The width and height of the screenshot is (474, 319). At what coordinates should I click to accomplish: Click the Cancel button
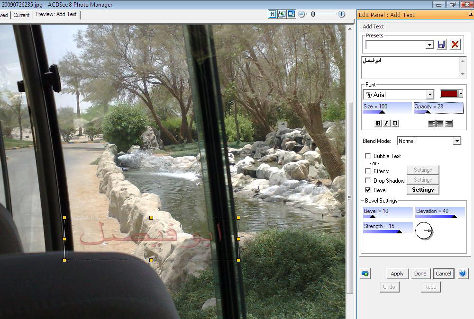(x=443, y=274)
